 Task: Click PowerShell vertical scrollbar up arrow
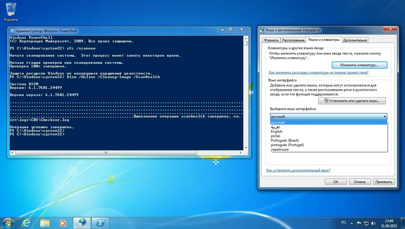pyautogui.click(x=246, y=38)
